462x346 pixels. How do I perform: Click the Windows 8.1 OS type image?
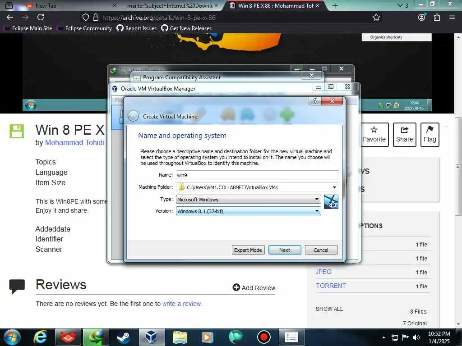[x=331, y=202]
